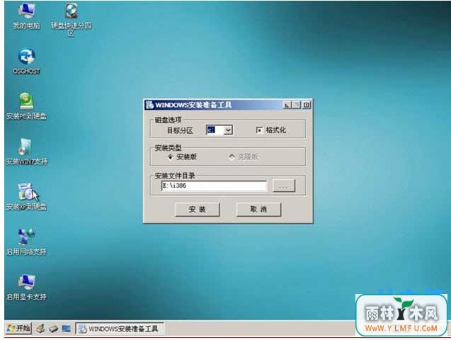Minimize the WINDOWS安装准备工具 dialog

pos(287,105)
